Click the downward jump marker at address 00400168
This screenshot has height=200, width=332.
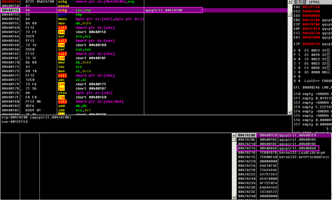click(x=22, y=45)
